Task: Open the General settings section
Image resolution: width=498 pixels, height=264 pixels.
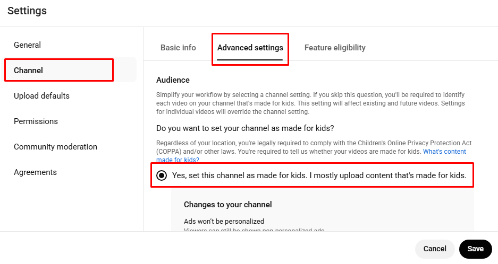Action: (27, 45)
